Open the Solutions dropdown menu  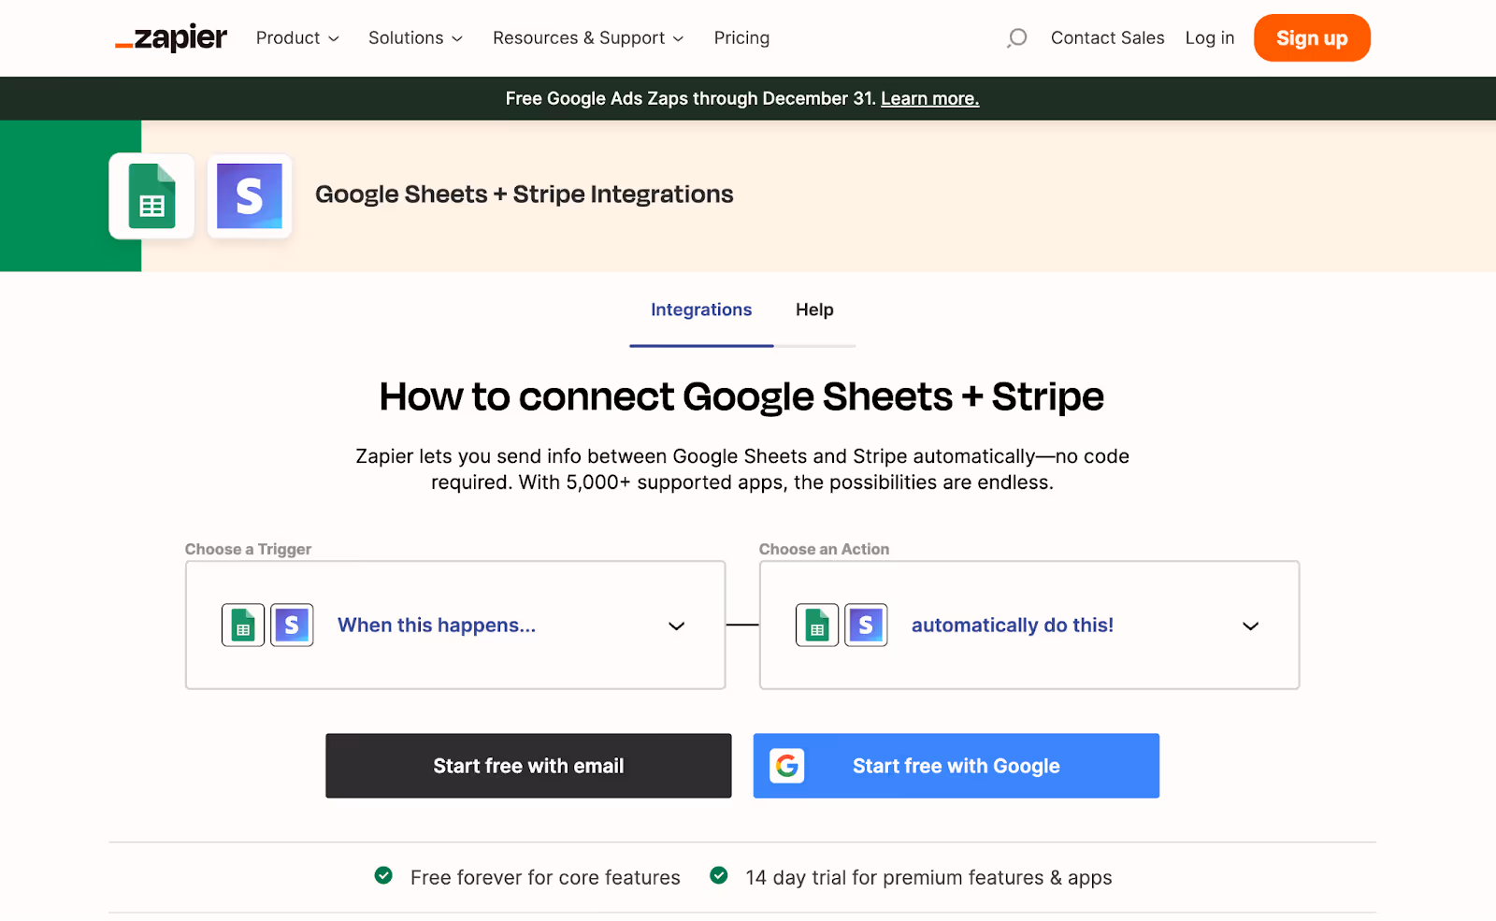click(415, 38)
